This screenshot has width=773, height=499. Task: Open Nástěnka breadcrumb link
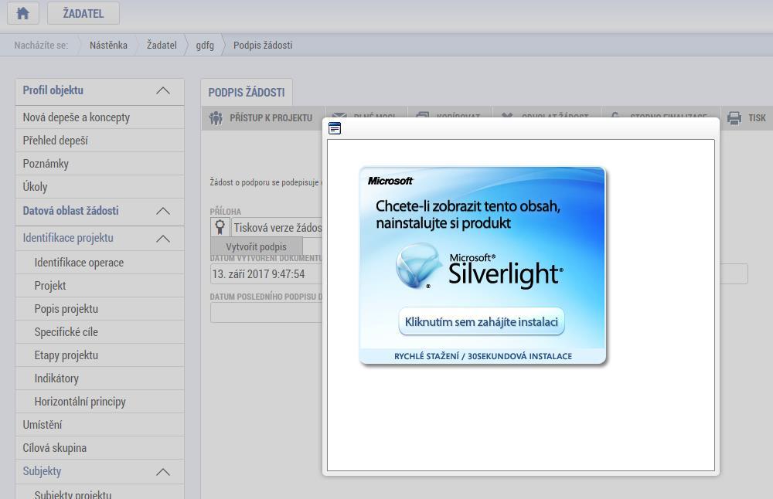[108, 46]
